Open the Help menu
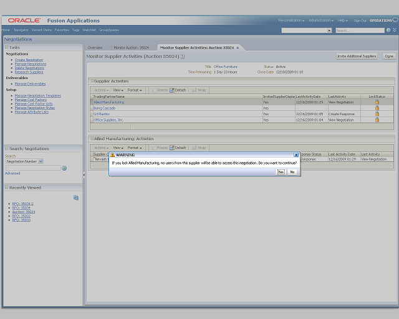The height and width of the screenshot is (319, 399). tap(342, 21)
